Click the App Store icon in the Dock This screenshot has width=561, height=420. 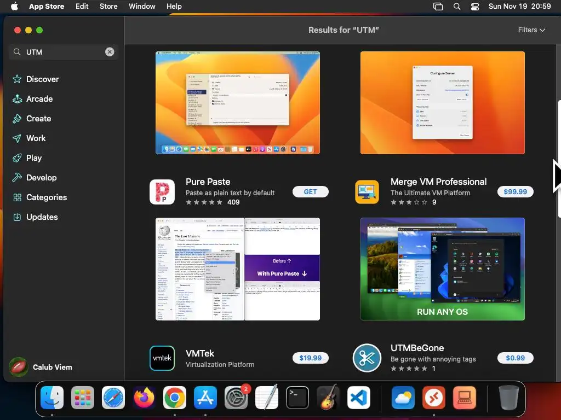(x=205, y=398)
